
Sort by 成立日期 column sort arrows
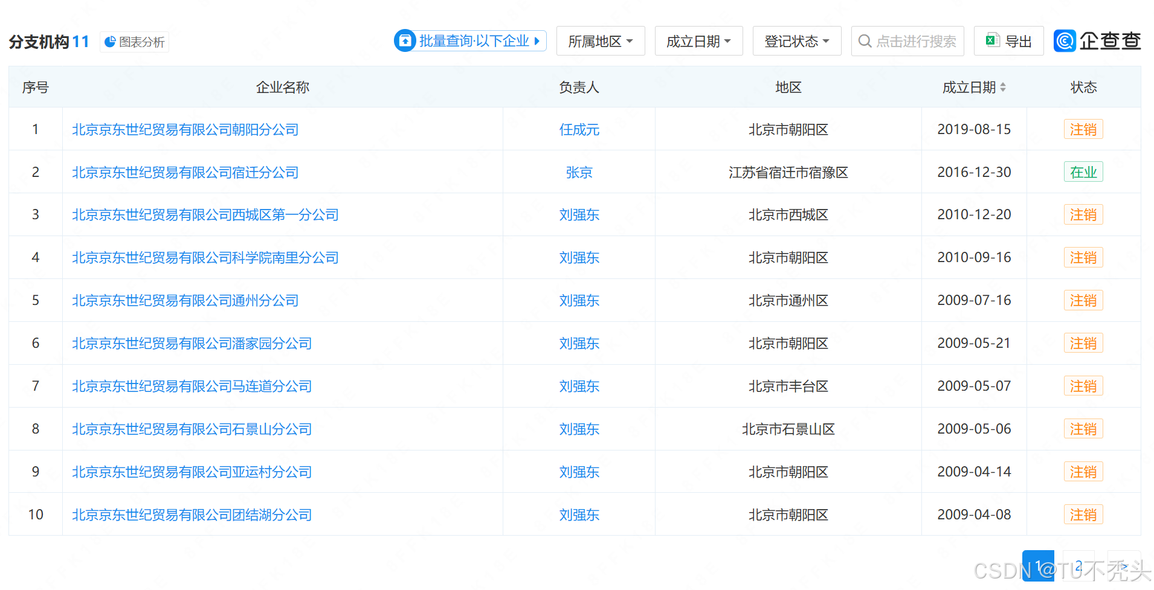(x=1003, y=88)
